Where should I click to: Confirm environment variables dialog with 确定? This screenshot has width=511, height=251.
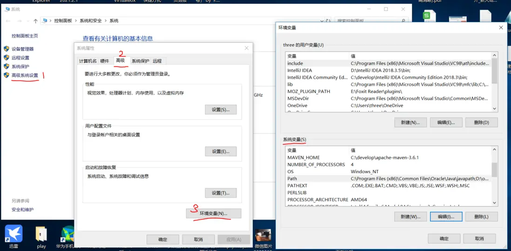pos(444,238)
